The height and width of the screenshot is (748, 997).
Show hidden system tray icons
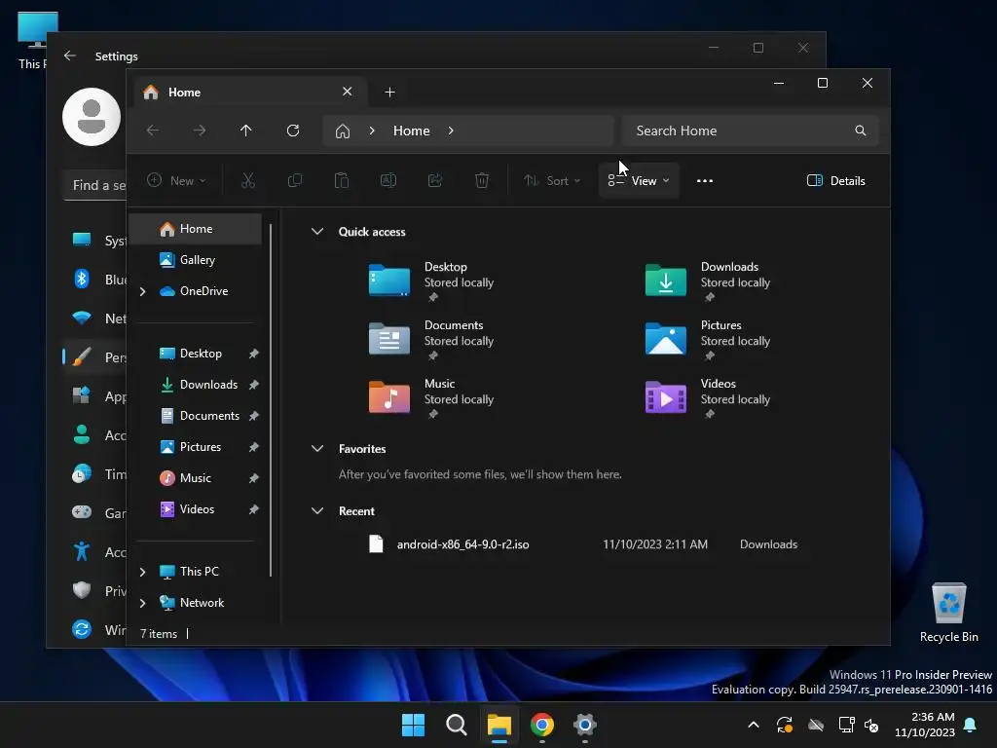point(754,725)
